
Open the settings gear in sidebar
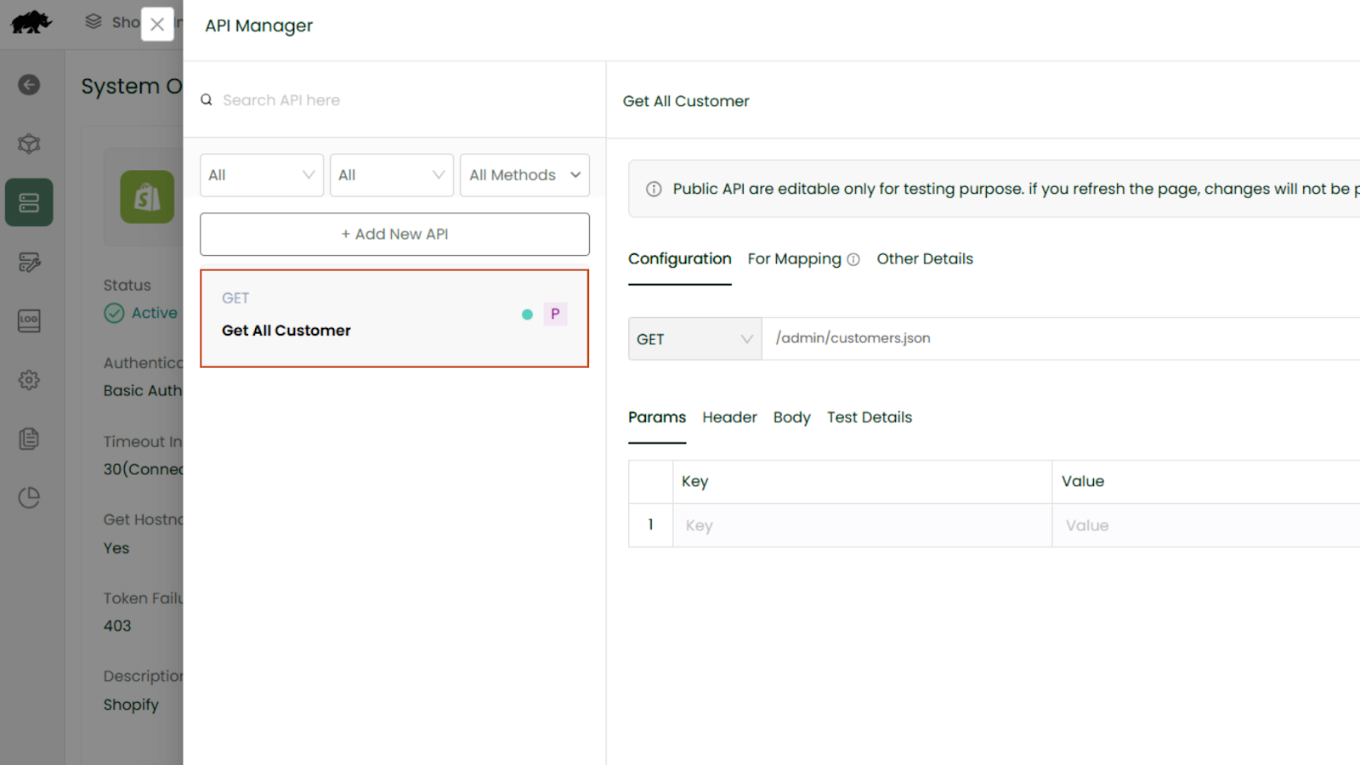pos(29,380)
